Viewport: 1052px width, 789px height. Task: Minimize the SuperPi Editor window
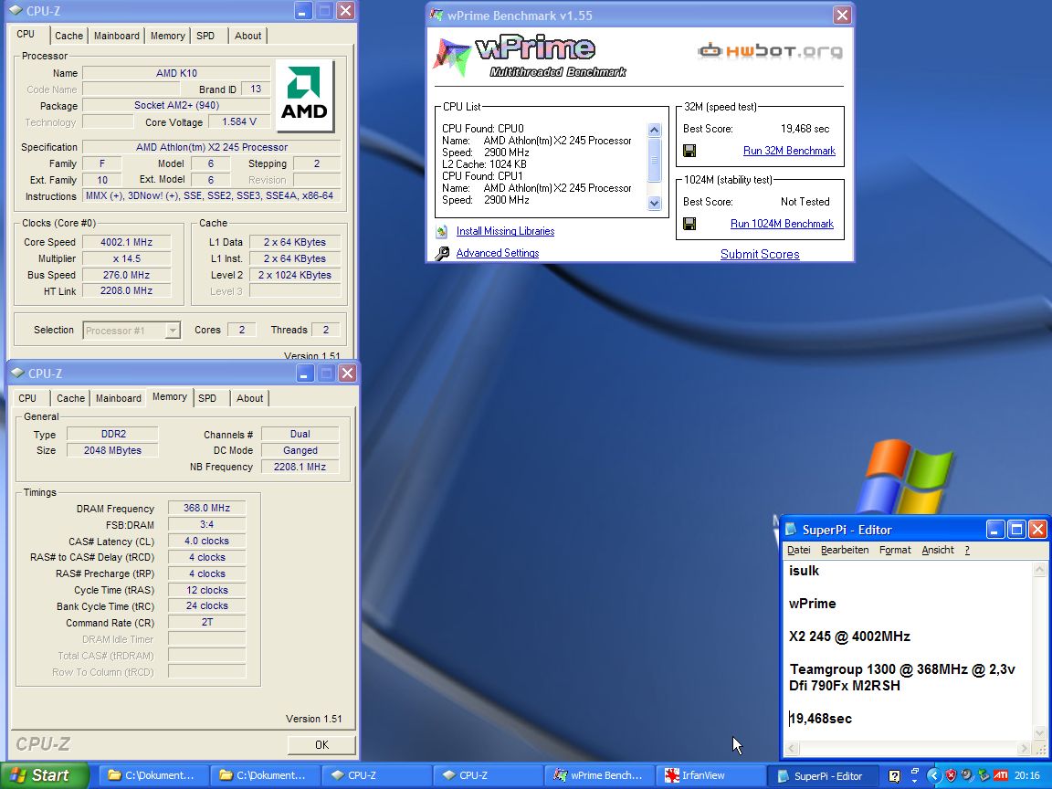[995, 530]
